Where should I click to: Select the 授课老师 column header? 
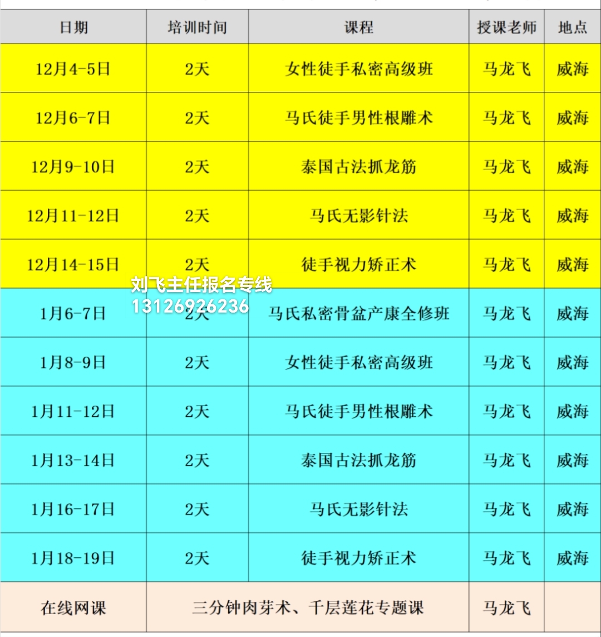506,27
